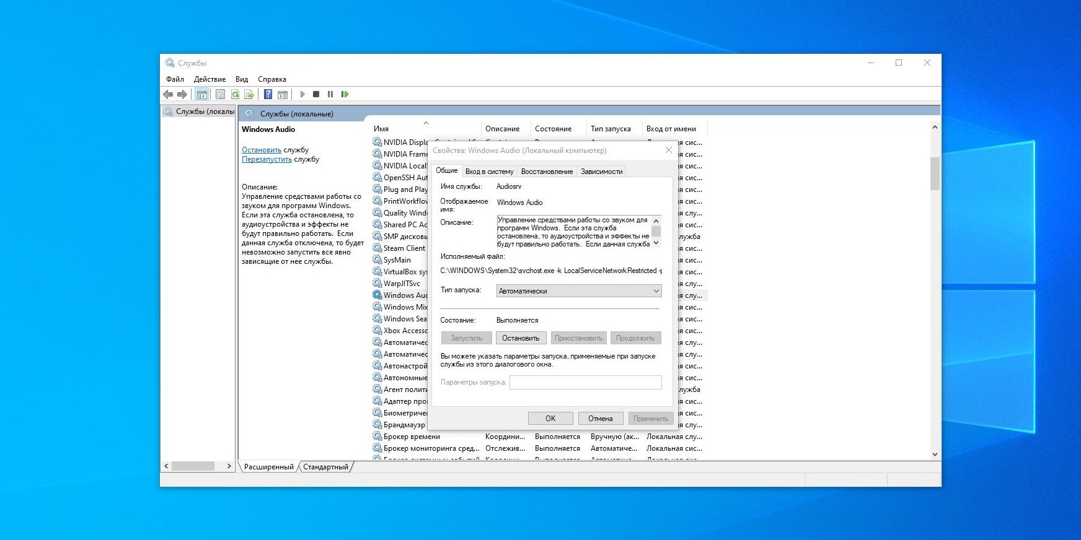Select Службы (локальные) node in the tree pane
Viewport: 1081px width, 540px height.
click(x=198, y=111)
